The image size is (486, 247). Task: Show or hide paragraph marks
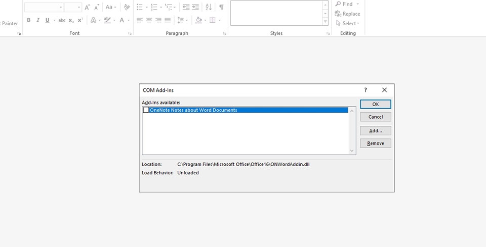pyautogui.click(x=221, y=7)
